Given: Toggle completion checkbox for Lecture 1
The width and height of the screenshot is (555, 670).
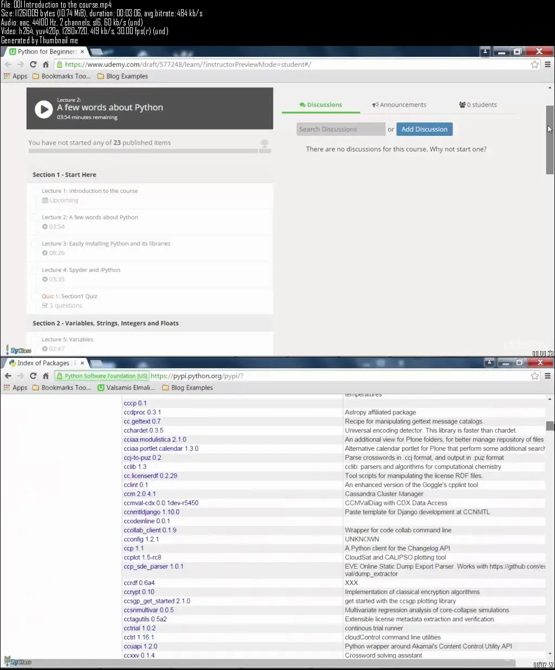Looking at the screenshot, I should pyautogui.click(x=35, y=191).
